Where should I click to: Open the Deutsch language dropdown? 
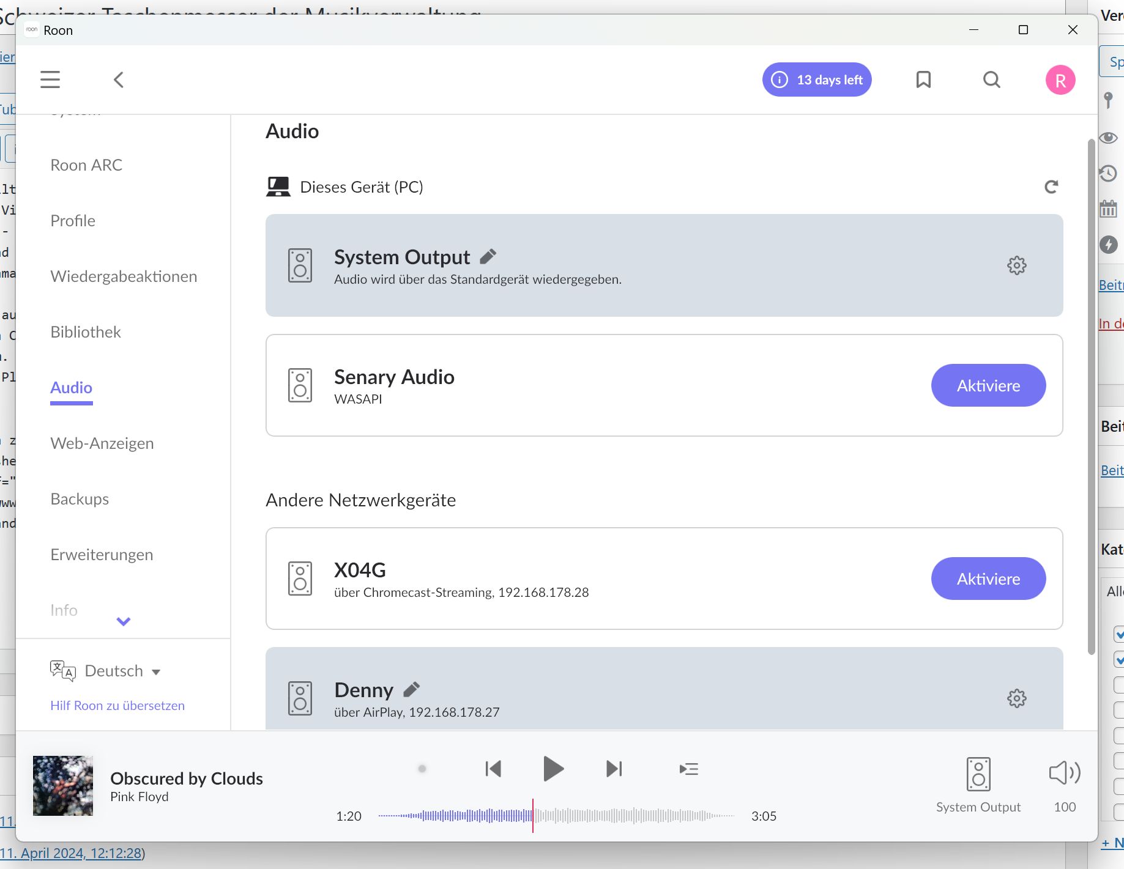click(x=122, y=671)
